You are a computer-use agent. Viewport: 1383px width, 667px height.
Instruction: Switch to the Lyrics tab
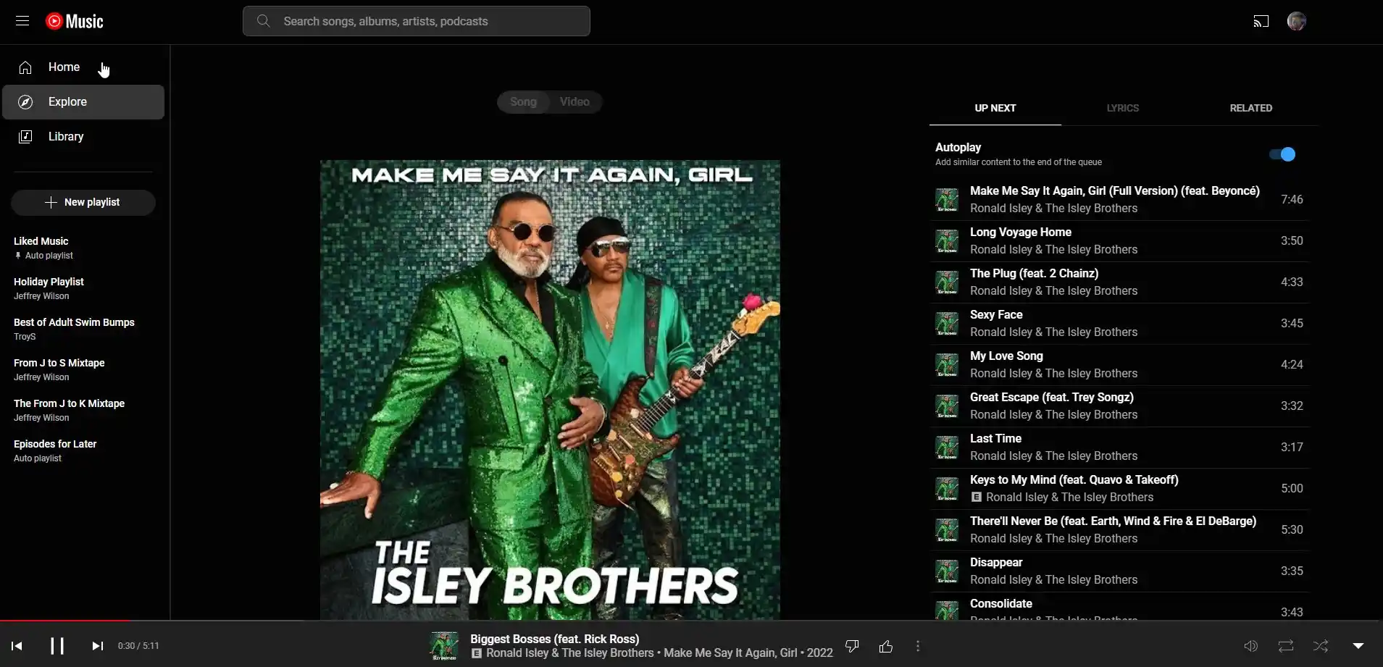pyautogui.click(x=1122, y=108)
